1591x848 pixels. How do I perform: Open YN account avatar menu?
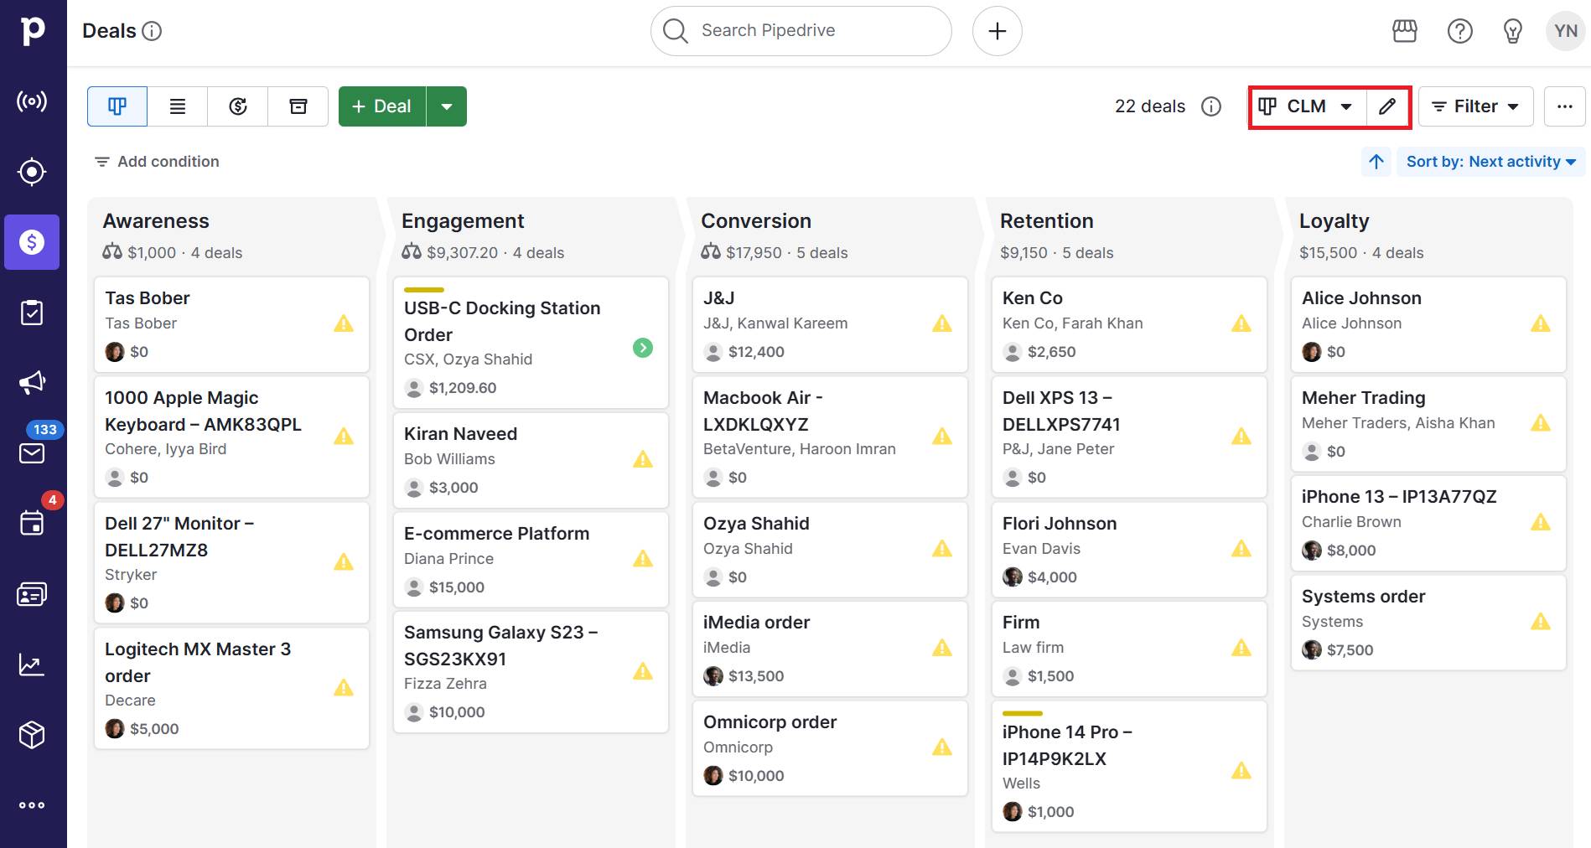click(x=1566, y=31)
